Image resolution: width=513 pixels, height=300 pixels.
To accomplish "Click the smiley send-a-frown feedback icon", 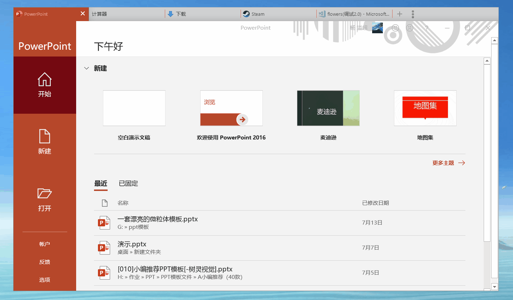I will click(395, 28).
